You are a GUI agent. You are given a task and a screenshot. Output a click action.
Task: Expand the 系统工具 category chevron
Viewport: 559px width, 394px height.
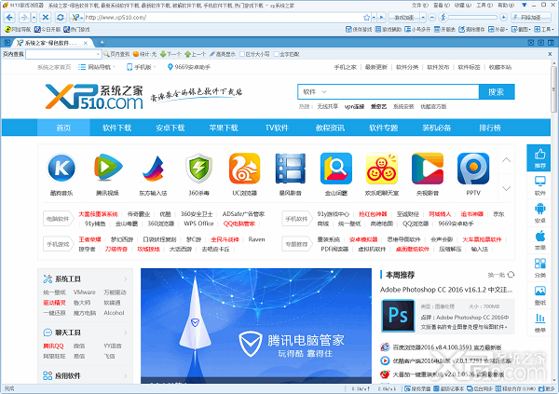(x=126, y=279)
